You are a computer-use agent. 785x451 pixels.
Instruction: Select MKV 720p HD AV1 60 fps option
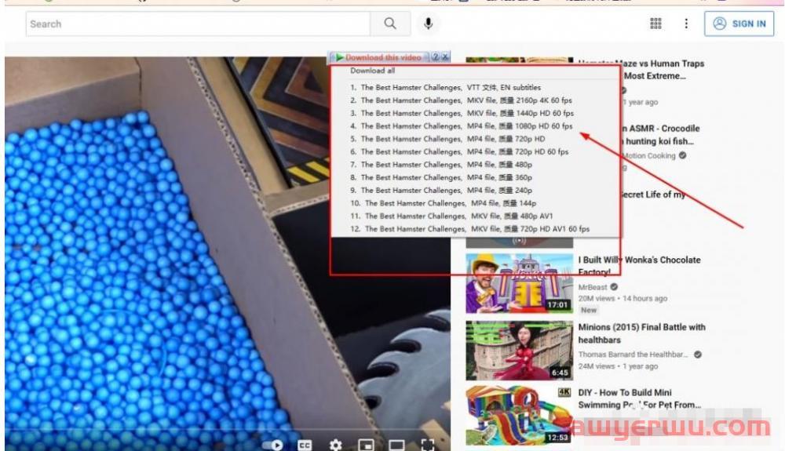pos(470,228)
